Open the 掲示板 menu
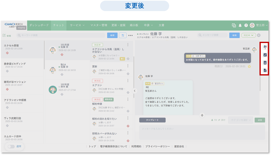 point(134,25)
